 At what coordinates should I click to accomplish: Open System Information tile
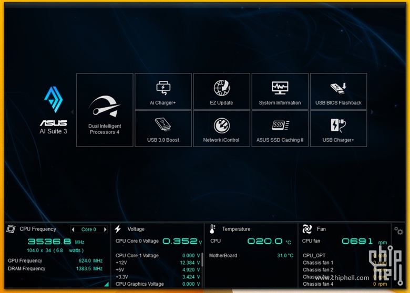point(280,91)
